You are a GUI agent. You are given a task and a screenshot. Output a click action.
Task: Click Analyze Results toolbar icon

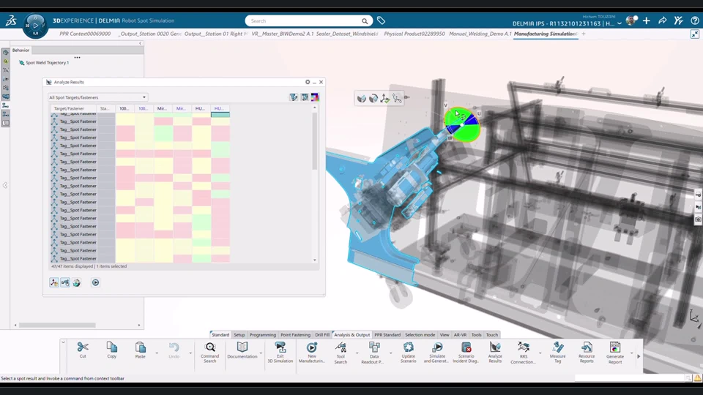[495, 353]
